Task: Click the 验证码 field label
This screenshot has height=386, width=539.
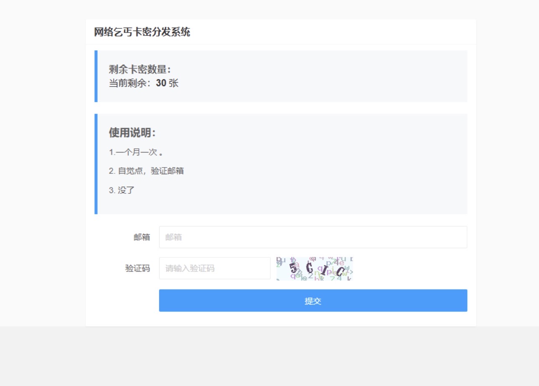Action: tap(137, 268)
